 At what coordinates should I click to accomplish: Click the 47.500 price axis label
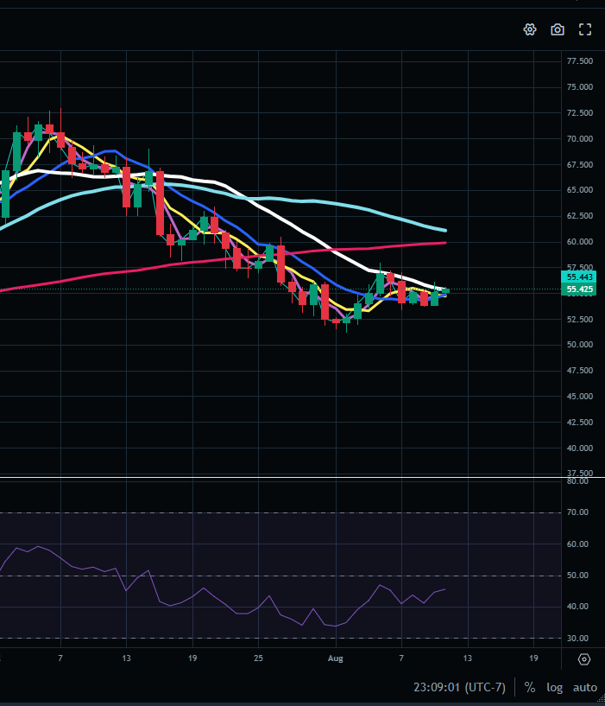580,371
